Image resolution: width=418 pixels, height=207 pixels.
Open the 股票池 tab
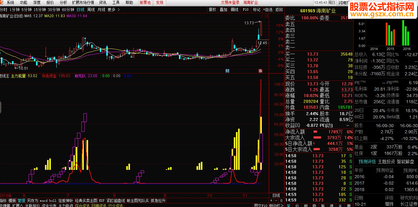(x=145, y=2)
